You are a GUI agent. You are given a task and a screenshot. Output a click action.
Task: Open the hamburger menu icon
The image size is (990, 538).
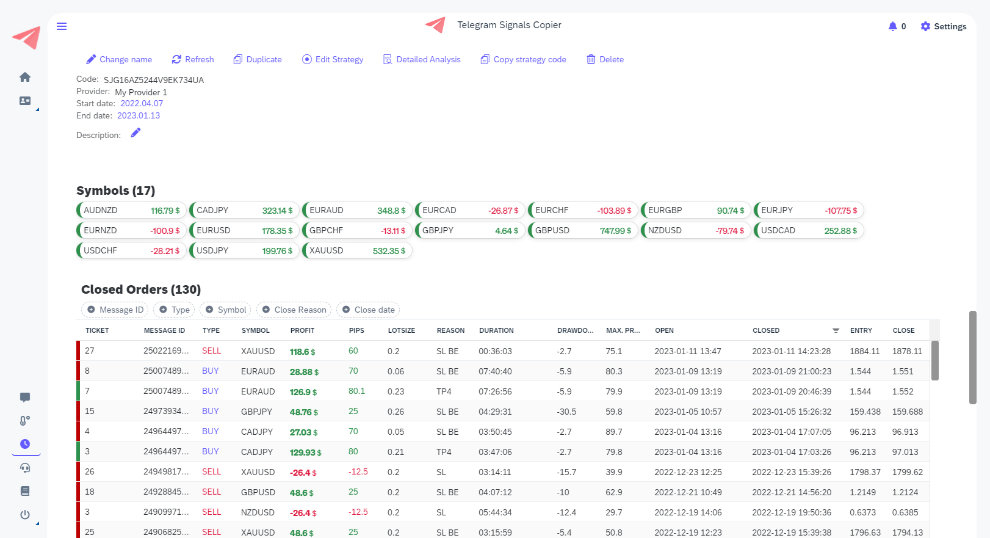62,26
